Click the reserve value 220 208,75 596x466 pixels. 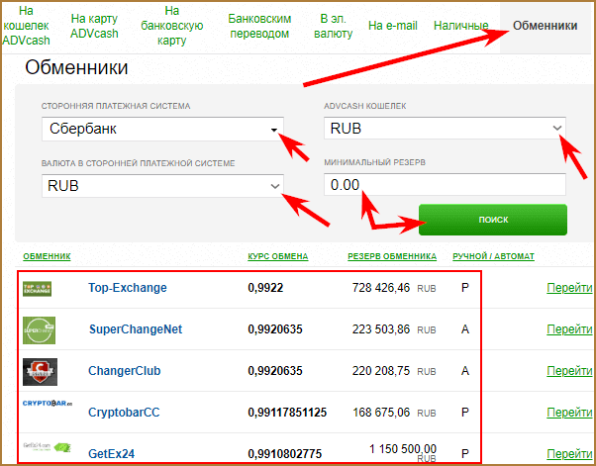(381, 371)
